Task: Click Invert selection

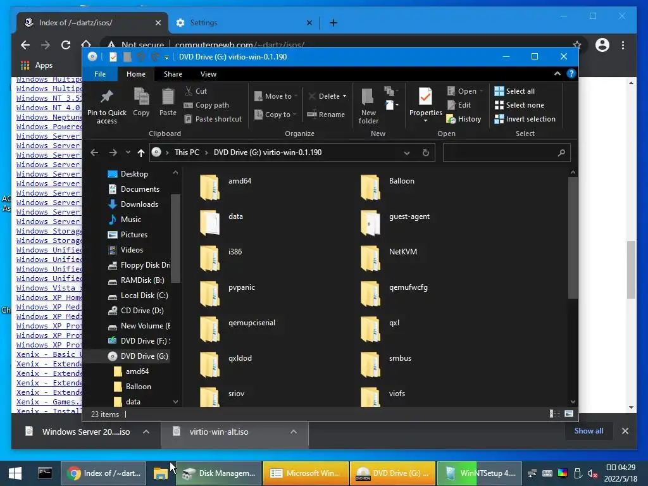Action: 525,119
